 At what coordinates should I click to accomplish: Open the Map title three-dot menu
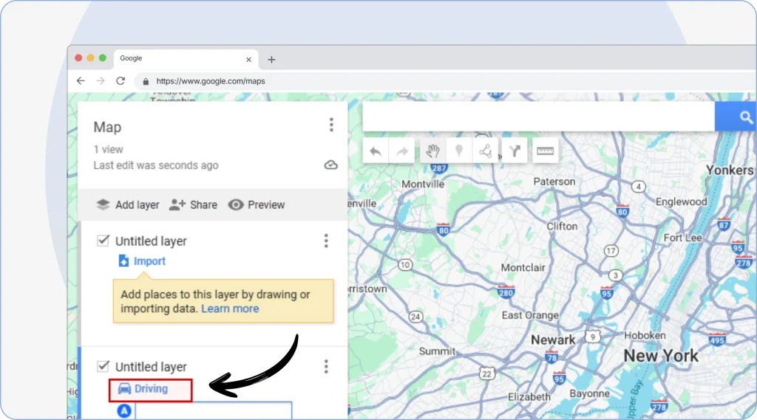[331, 125]
